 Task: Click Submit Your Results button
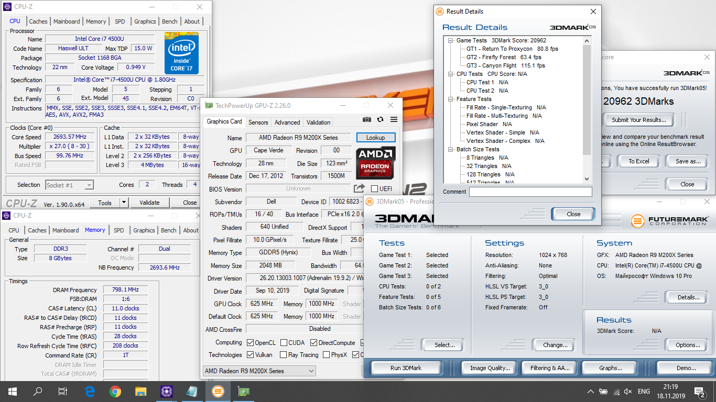pos(638,120)
